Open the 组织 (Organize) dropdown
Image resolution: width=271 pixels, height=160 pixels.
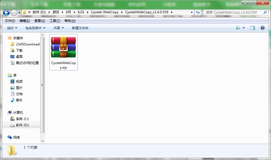pyautogui.click(x=11, y=28)
